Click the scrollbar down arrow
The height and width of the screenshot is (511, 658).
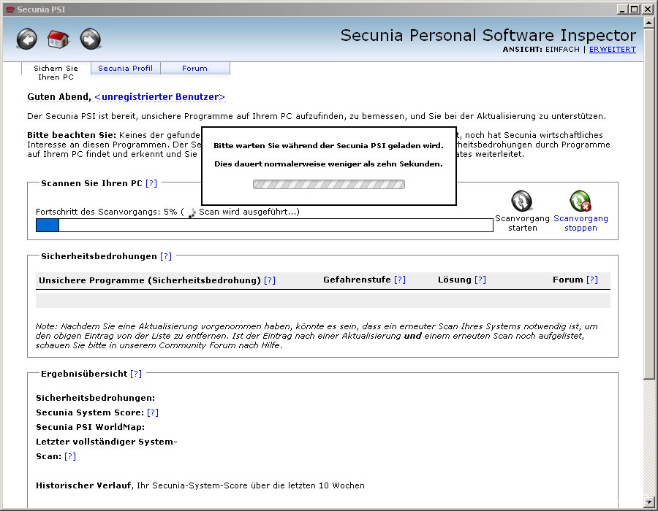tap(648, 502)
